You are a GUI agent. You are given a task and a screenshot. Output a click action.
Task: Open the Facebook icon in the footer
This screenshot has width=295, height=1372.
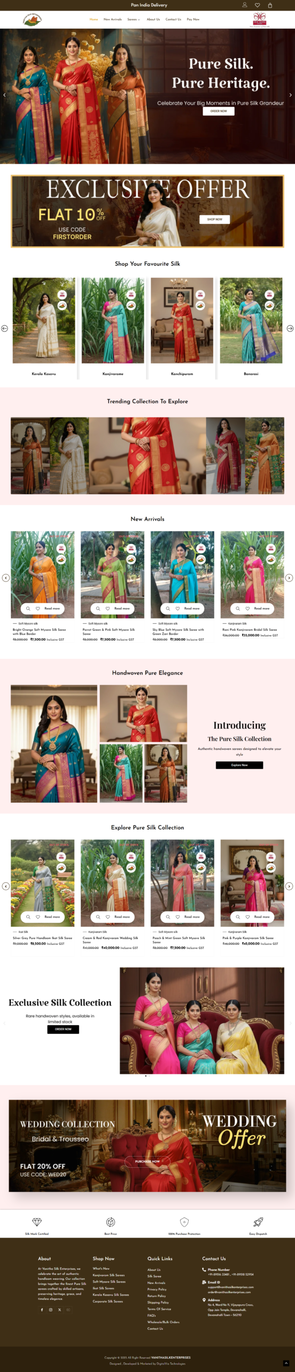tap(42, 1309)
